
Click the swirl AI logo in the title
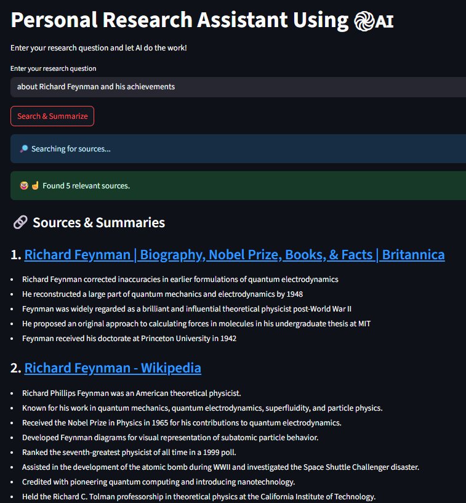(x=374, y=22)
